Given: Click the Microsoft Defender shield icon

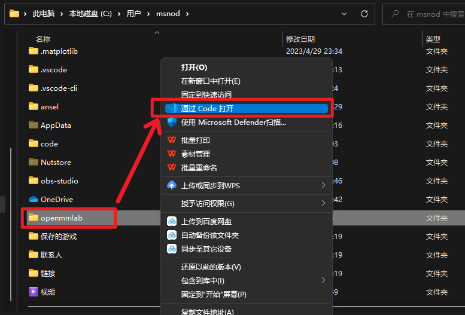Looking at the screenshot, I should tap(172, 122).
